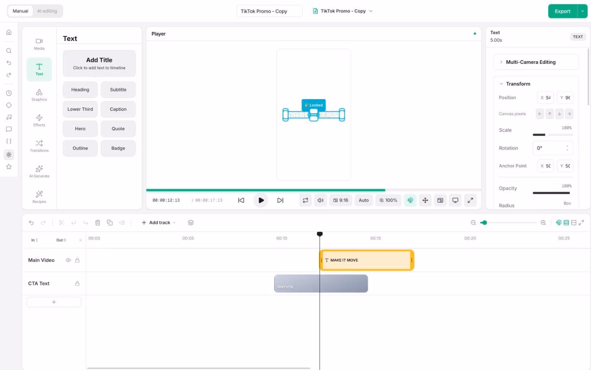Select the Text tab in sidebar

coord(39,69)
